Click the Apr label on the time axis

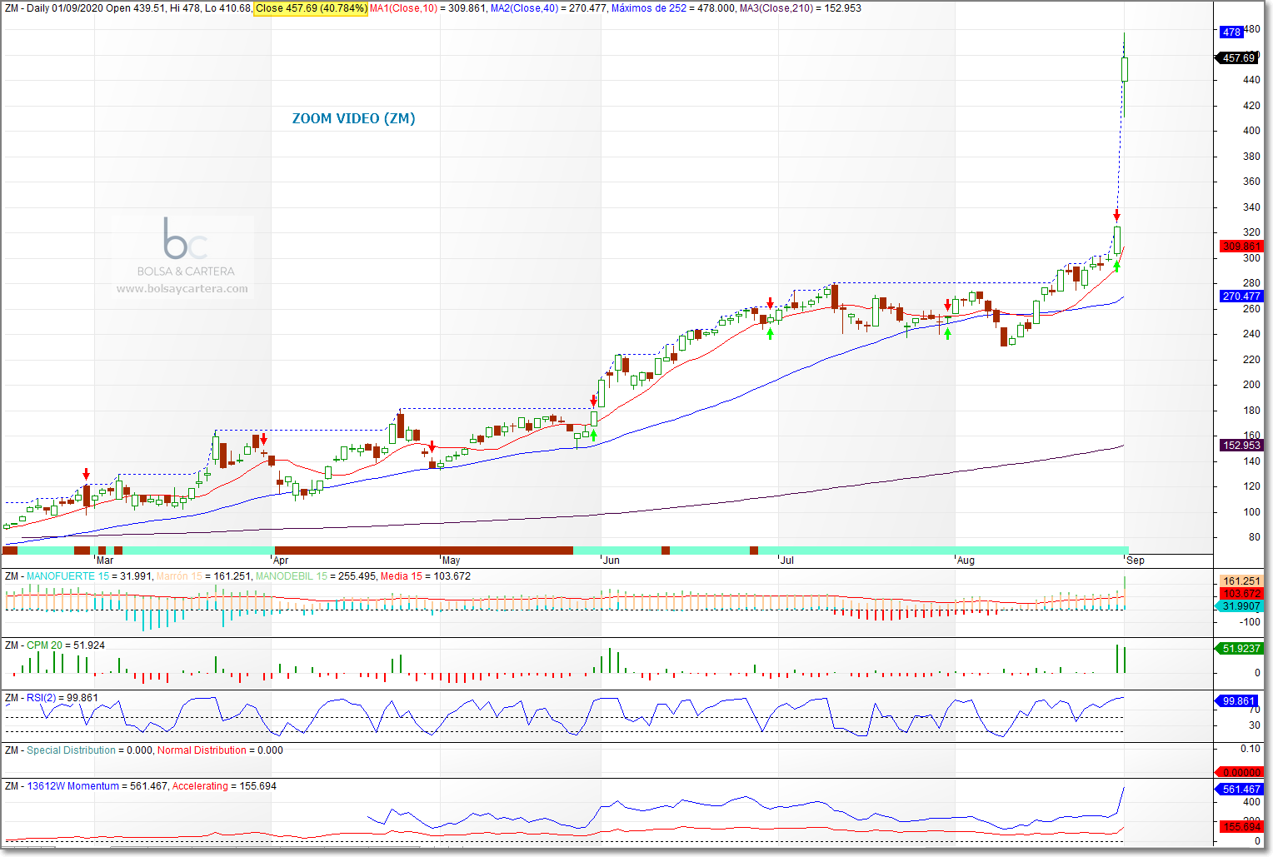pyautogui.click(x=281, y=561)
